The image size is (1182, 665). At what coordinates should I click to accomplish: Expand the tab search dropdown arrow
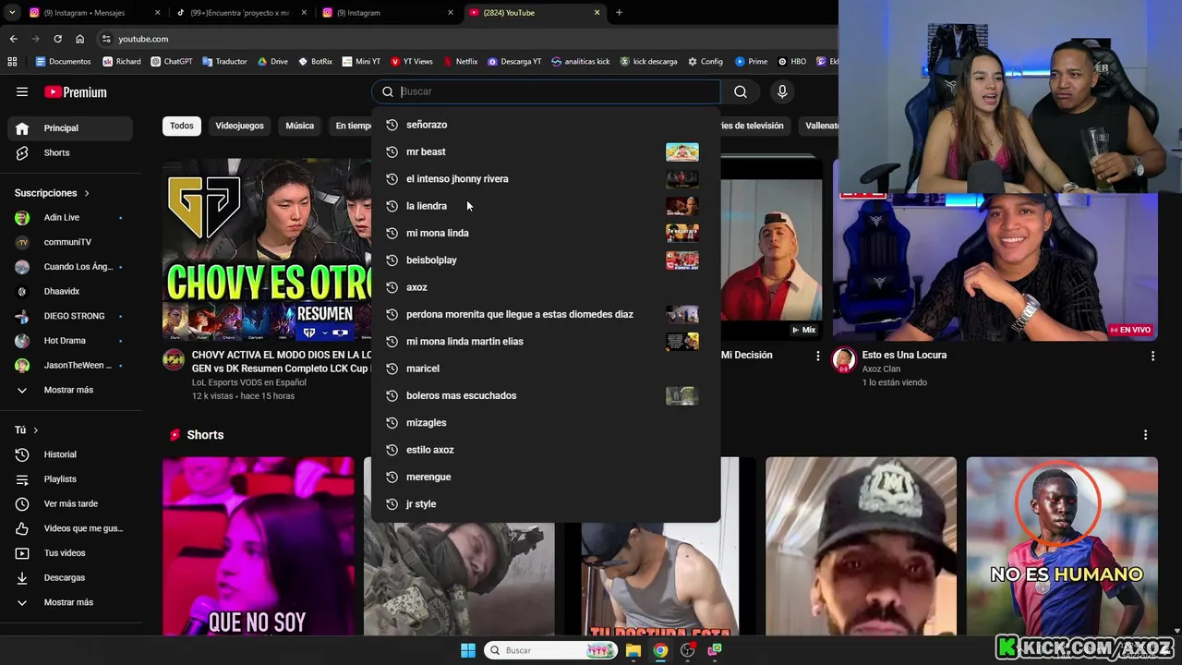pos(12,13)
